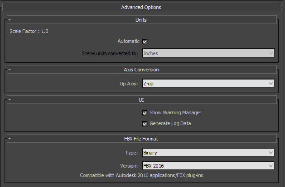Click the Advanced Options header title

tap(141, 7)
